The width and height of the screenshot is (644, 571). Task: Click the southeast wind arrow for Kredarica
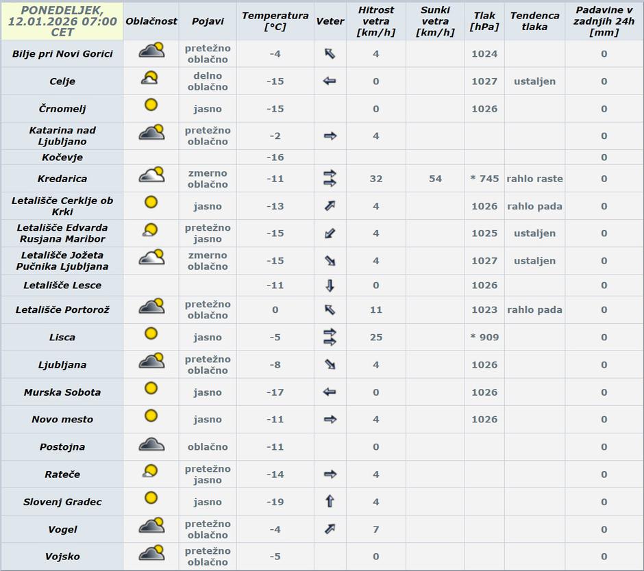tap(330, 177)
